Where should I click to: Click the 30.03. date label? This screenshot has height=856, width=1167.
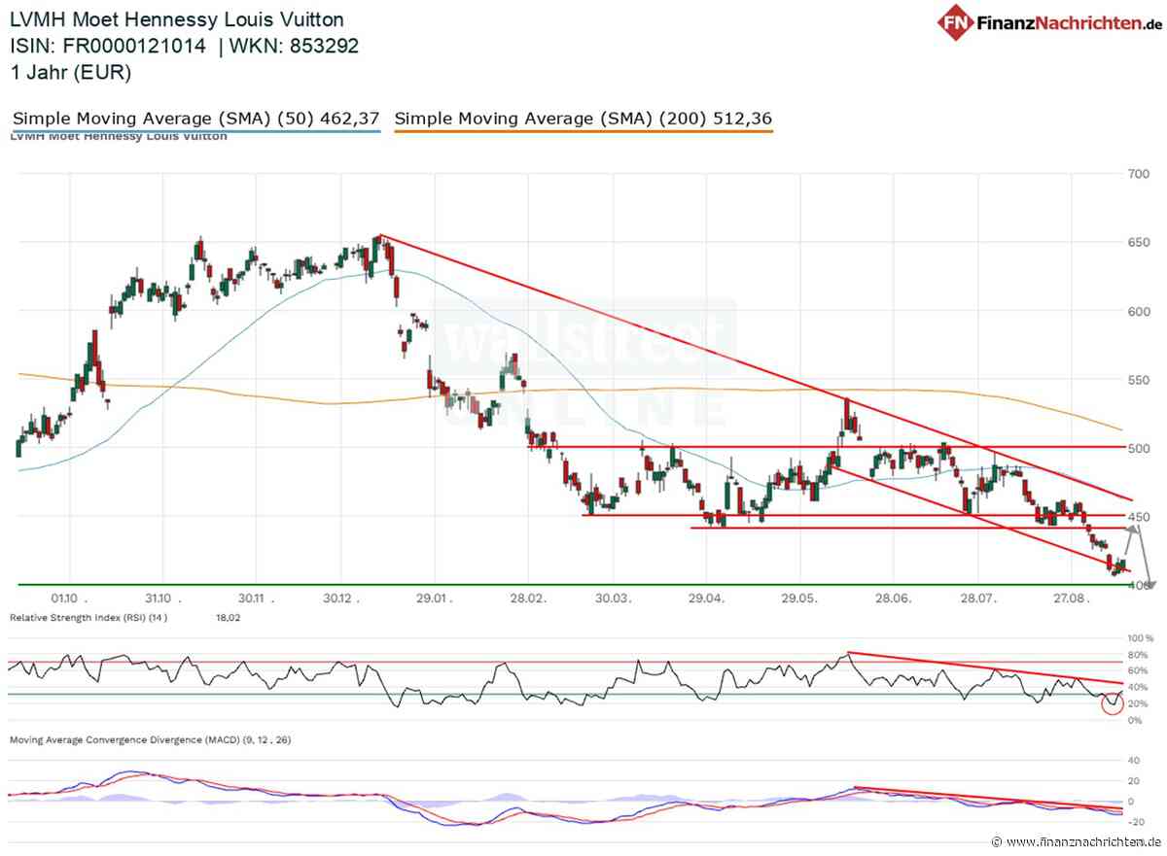point(615,599)
